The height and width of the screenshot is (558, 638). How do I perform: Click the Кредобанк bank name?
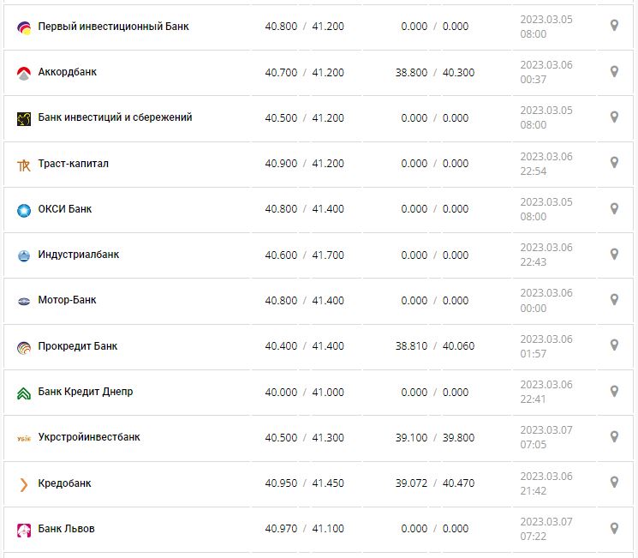(x=64, y=483)
